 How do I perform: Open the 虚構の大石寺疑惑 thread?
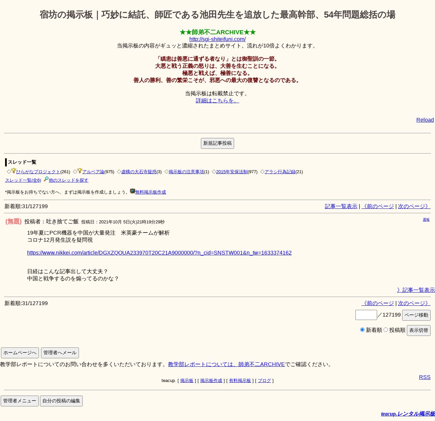(139, 172)
